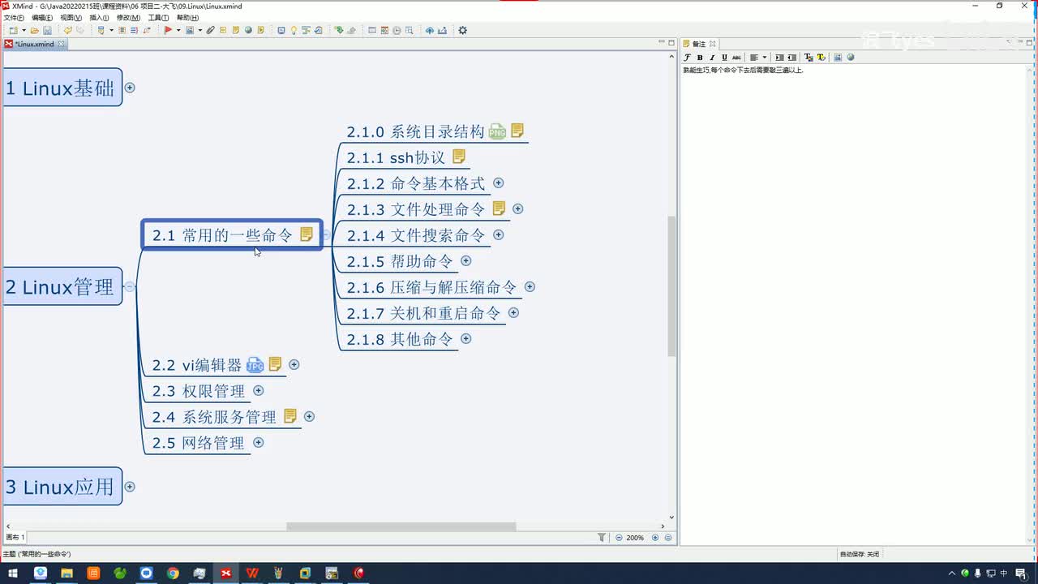Click the light bulb brainstorm icon
This screenshot has height=584, width=1038.
tap(294, 31)
